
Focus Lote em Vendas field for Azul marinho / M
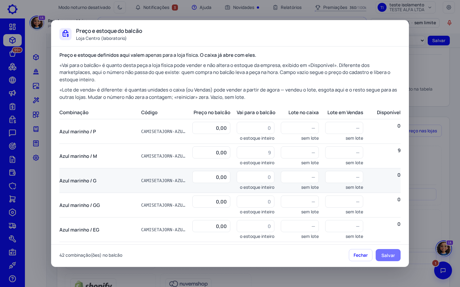click(344, 152)
